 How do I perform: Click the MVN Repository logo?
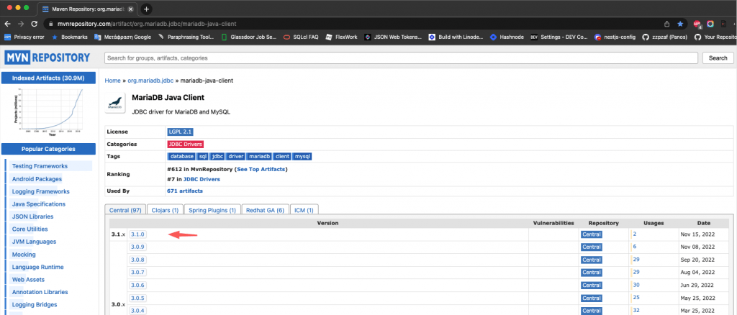click(47, 58)
